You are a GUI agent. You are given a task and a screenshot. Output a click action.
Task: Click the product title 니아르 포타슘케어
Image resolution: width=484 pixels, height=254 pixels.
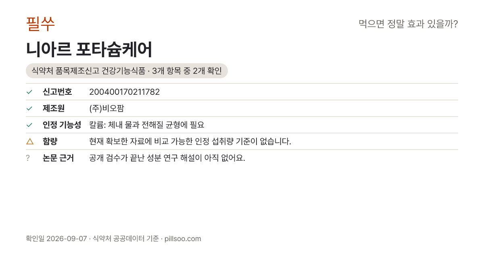click(89, 50)
